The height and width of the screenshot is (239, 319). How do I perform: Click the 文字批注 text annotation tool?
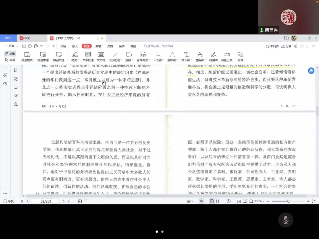[88, 57]
